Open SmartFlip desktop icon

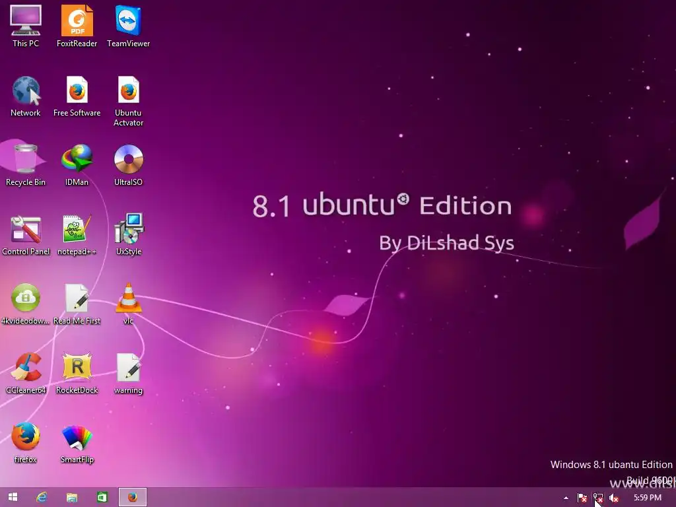(77, 443)
